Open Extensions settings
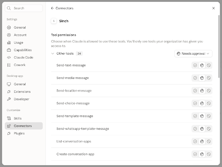 24,92
